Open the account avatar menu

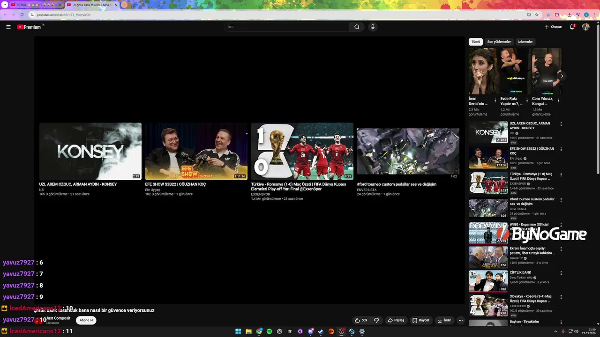585,27
